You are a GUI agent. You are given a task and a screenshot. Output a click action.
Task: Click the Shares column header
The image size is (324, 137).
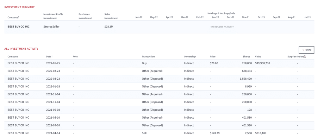click(x=246, y=56)
